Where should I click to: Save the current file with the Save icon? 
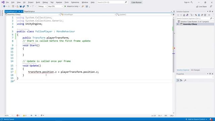pyautogui.click(x=20, y=6)
